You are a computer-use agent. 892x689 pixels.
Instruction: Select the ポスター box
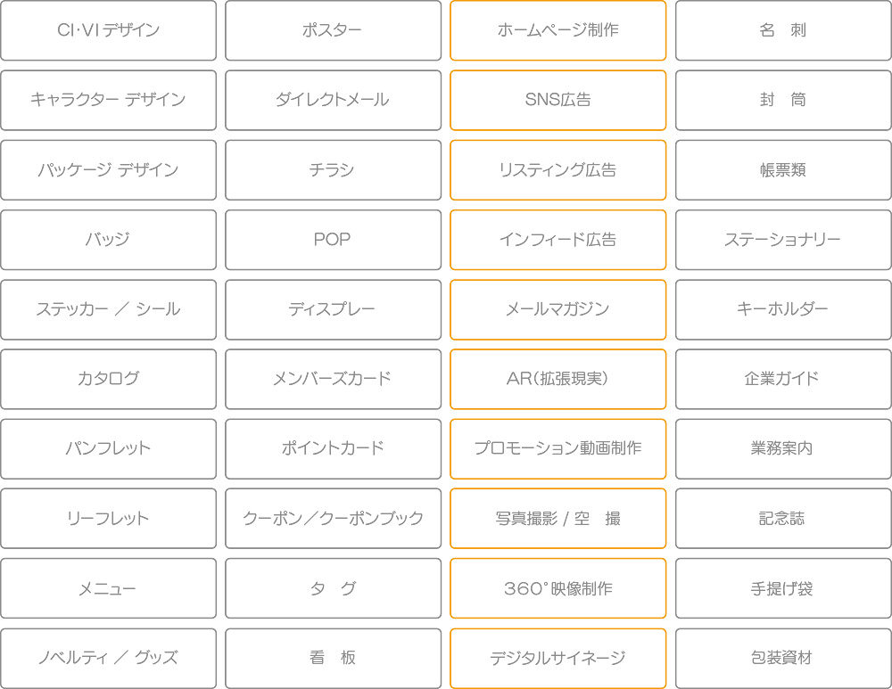click(x=333, y=30)
